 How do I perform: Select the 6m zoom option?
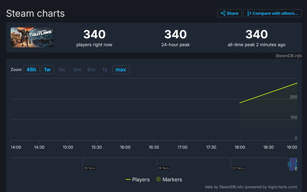(x=91, y=69)
